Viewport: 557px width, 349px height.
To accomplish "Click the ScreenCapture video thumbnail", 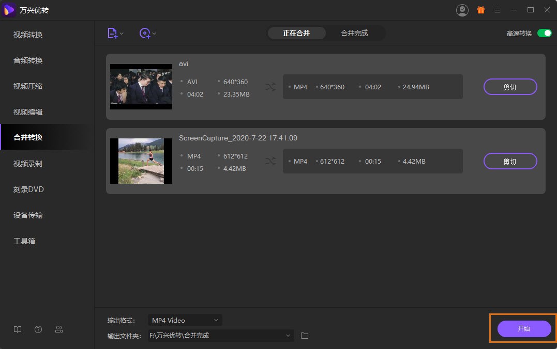I will point(141,161).
